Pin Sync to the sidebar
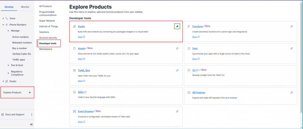Image resolution: width=303 pixels, height=129 pixels. pyautogui.click(x=291, y=48)
